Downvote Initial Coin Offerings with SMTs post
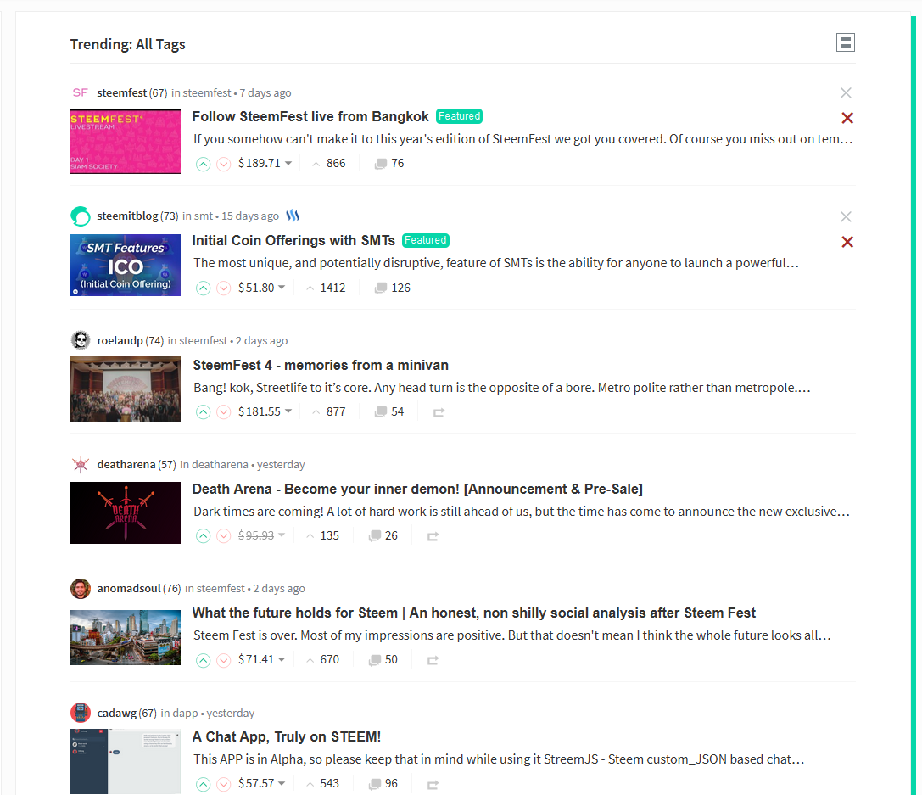 (223, 288)
